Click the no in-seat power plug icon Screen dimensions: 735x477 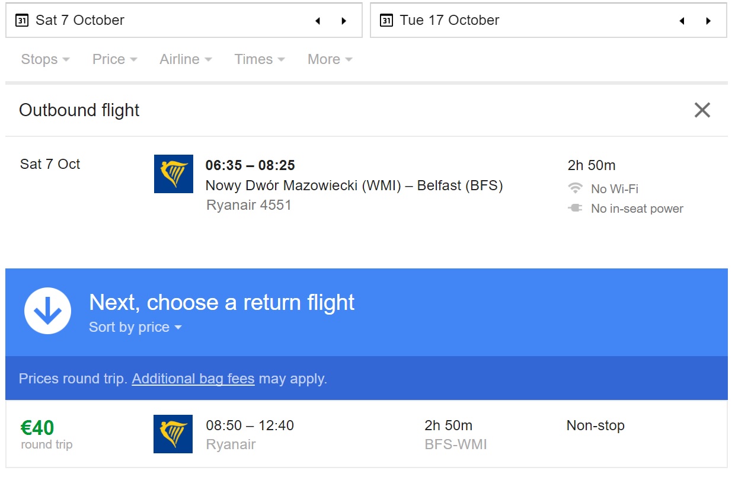pyautogui.click(x=575, y=208)
